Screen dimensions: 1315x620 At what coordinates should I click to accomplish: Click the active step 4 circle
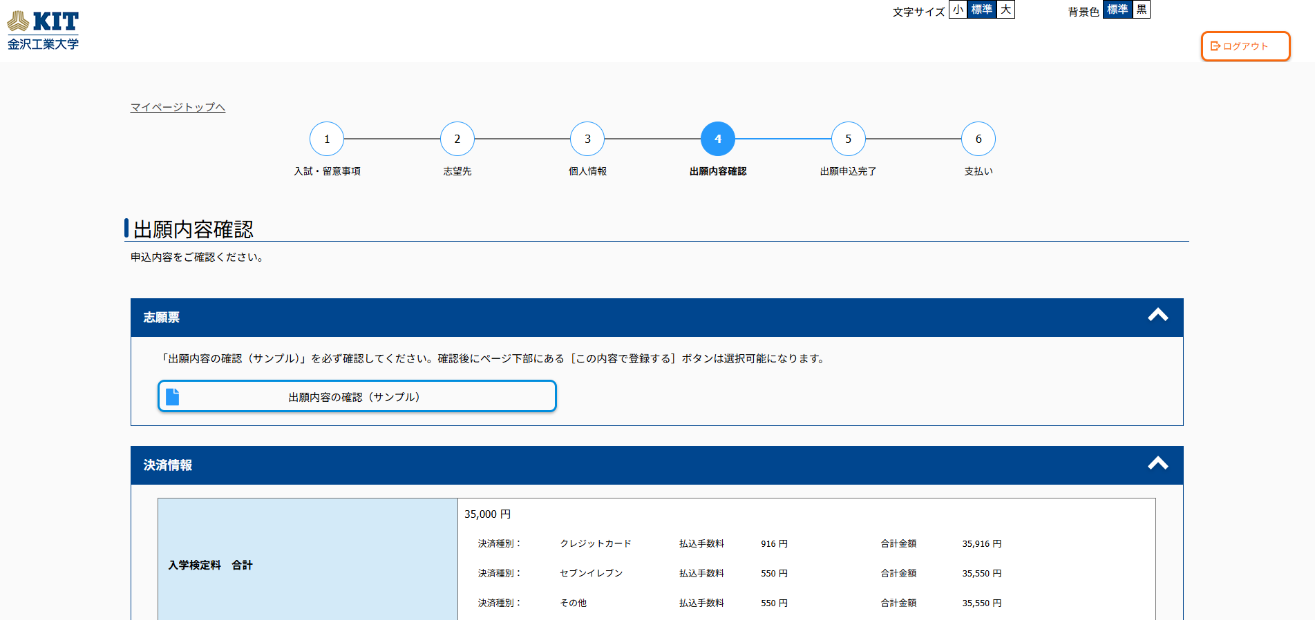click(717, 139)
